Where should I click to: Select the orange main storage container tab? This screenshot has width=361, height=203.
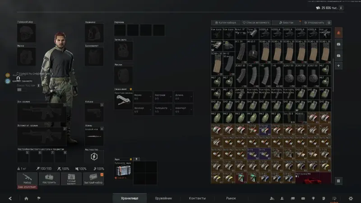tap(338, 33)
